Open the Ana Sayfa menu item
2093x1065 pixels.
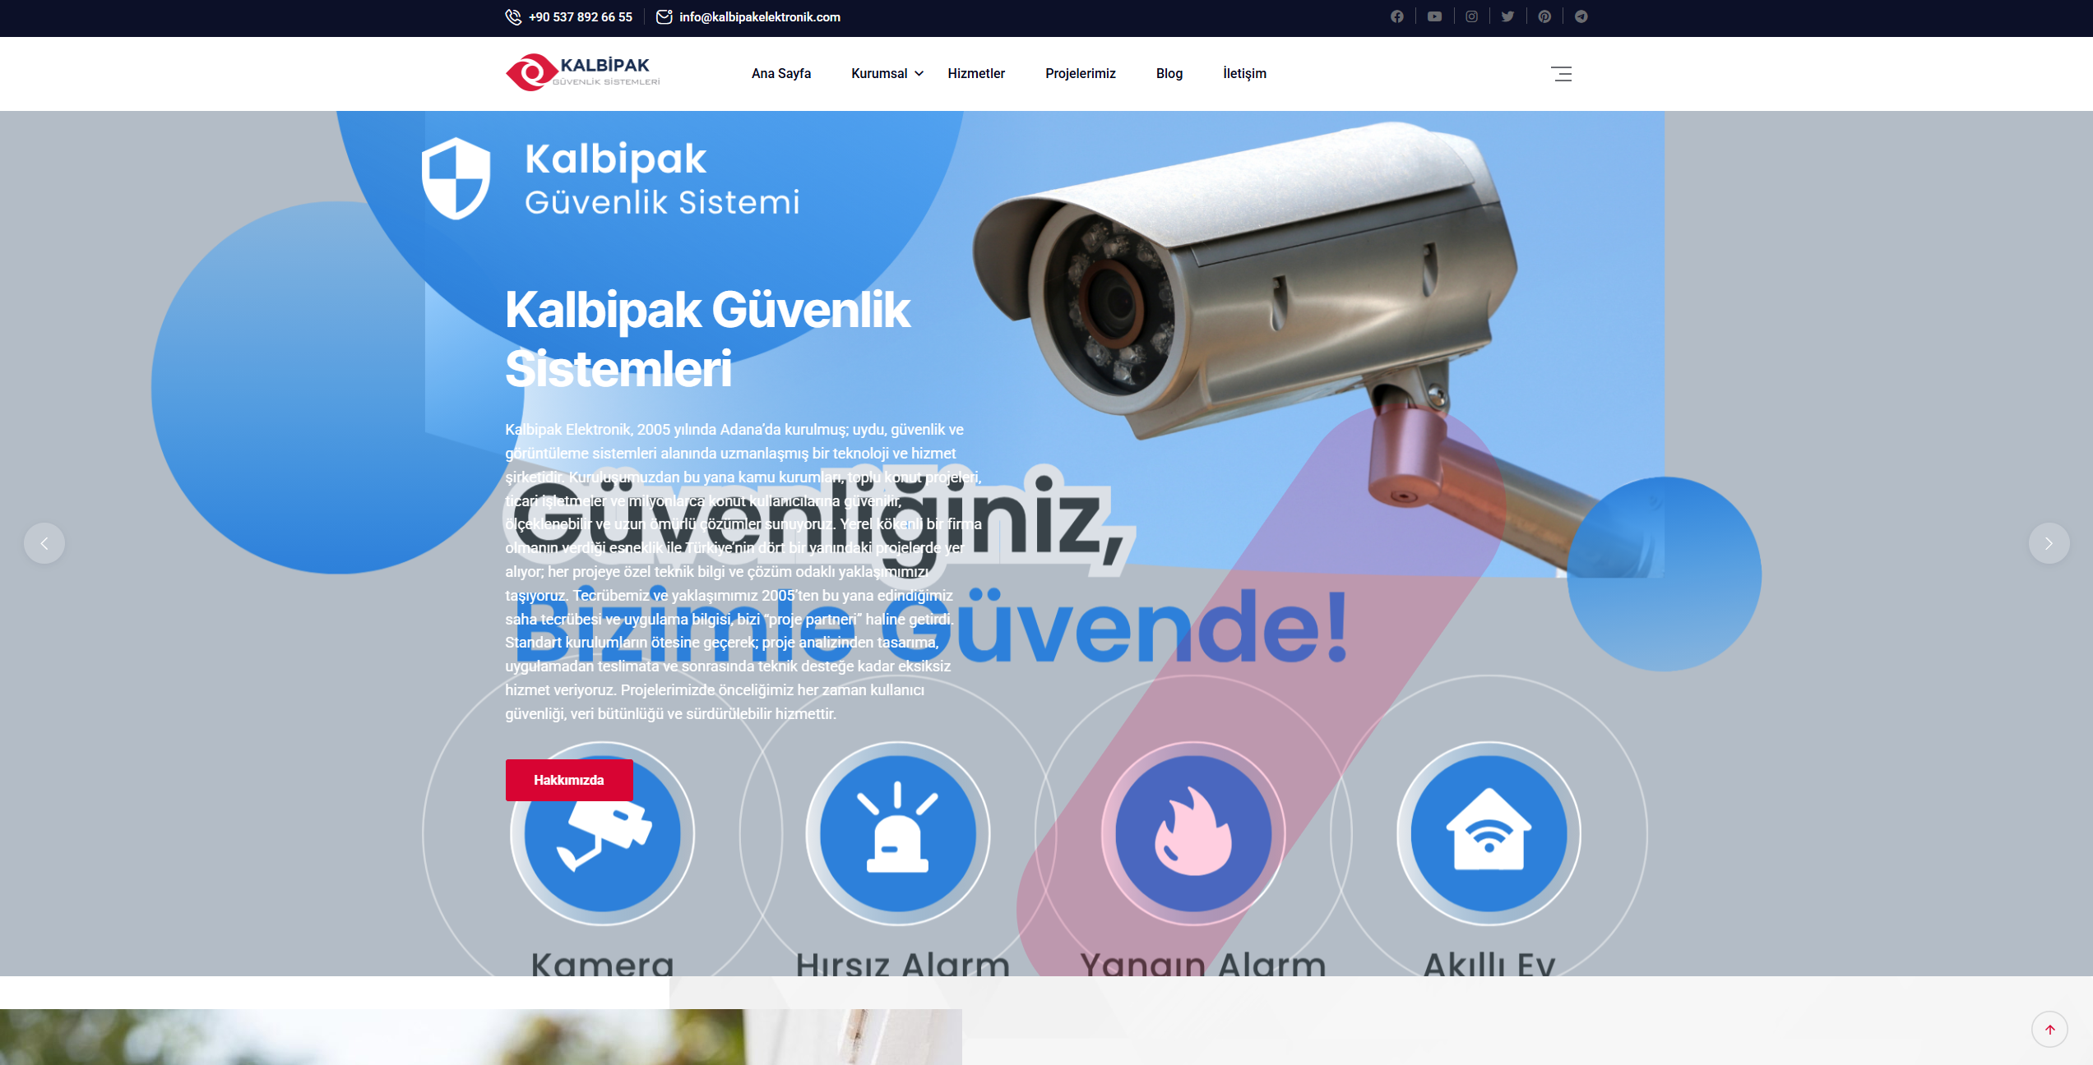tap(781, 73)
